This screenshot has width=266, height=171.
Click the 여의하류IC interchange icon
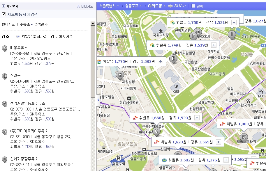coord(131,21)
